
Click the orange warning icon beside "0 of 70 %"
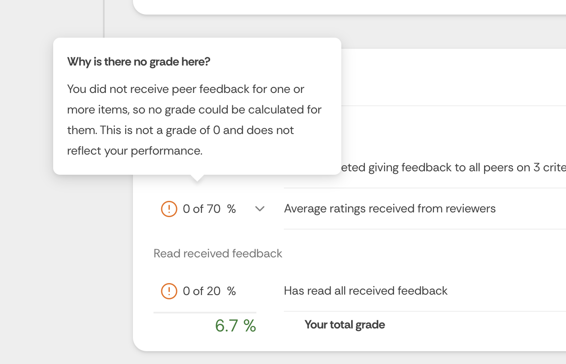tap(169, 209)
